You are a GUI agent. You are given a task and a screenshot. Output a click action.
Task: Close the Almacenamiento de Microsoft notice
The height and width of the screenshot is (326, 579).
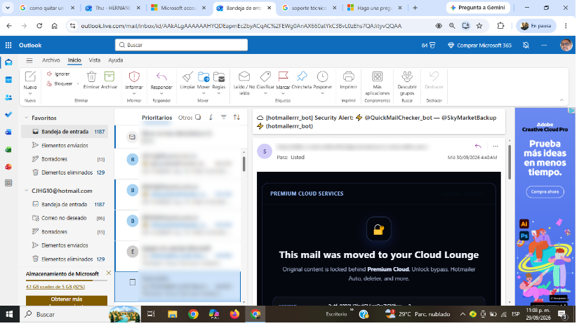coord(109,273)
